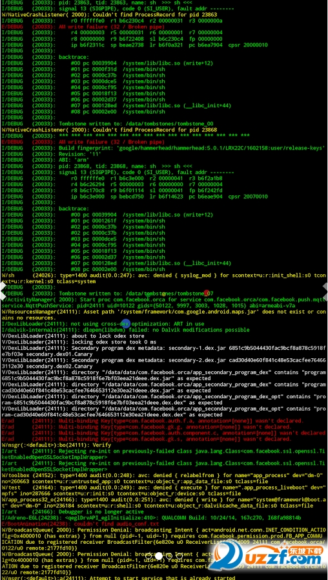Click the 'W/app_process32_o(24166)' write denial line
Image resolution: width=328 pixels, height=580 pixels.
tap(163, 502)
